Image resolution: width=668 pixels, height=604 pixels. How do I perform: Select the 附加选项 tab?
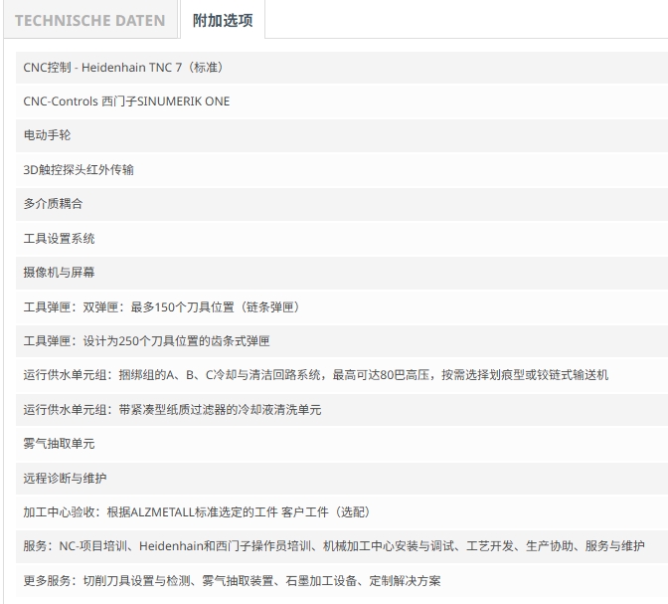pos(223,20)
